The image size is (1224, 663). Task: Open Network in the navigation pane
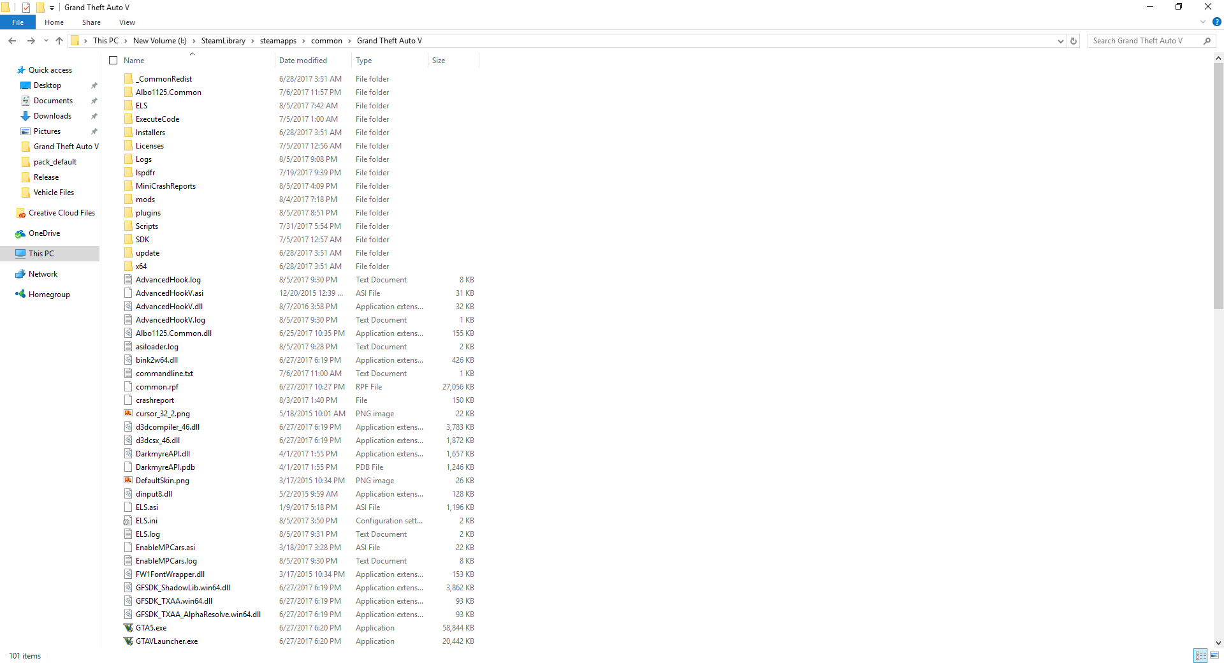click(43, 274)
